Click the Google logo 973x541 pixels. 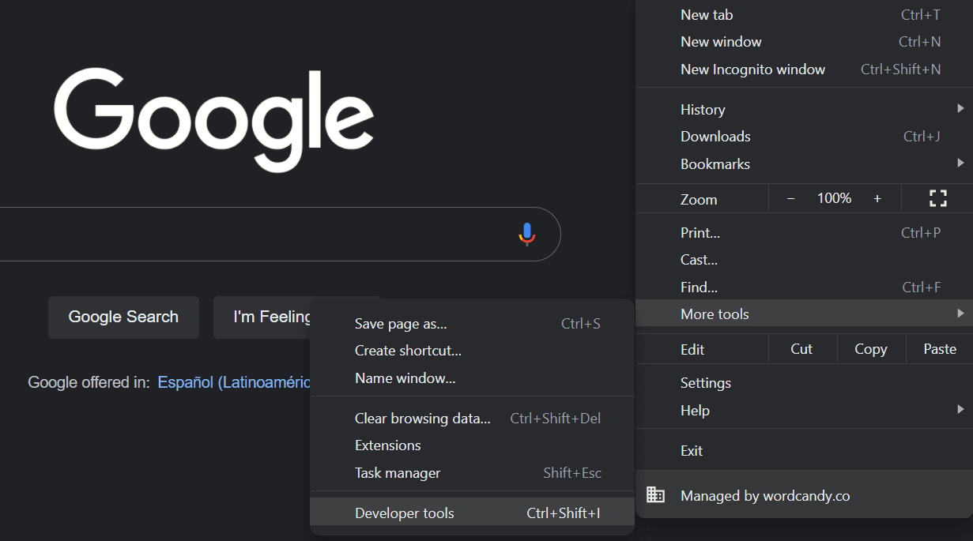pos(213,118)
